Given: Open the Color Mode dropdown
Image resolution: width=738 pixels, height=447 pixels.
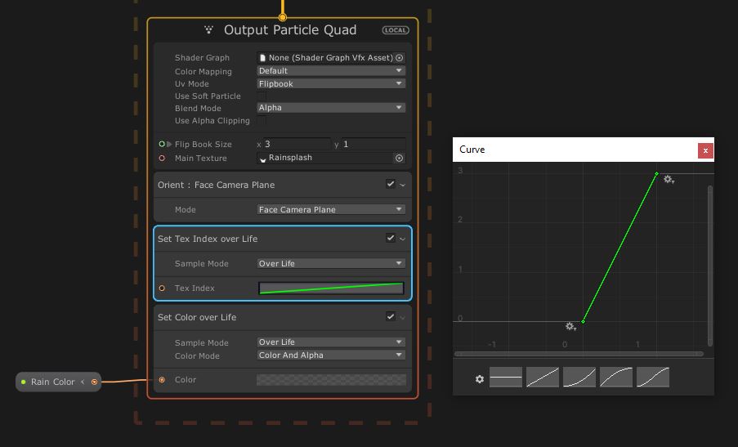Looking at the screenshot, I should pos(331,355).
